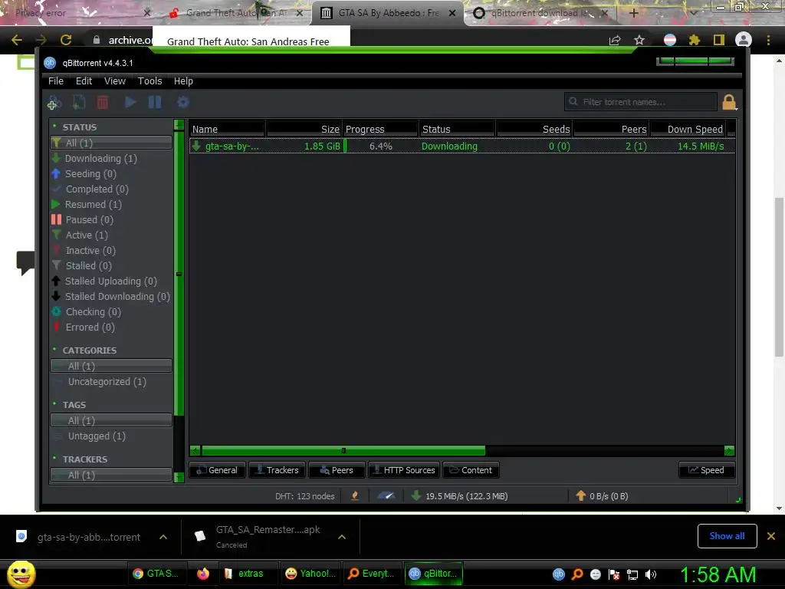Image resolution: width=785 pixels, height=589 pixels.
Task: Click the Filter torrent names field
Action: (640, 102)
